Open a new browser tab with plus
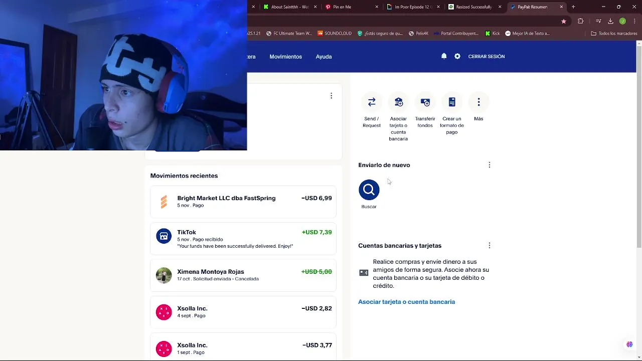 pyautogui.click(x=573, y=7)
